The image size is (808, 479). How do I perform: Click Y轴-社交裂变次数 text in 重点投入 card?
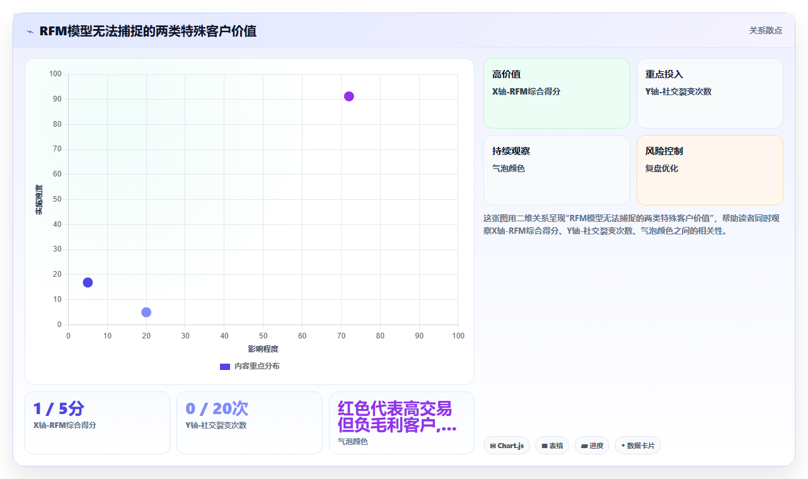[x=678, y=91]
